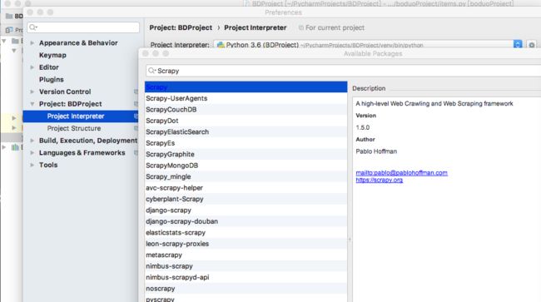541x302 pixels.
Task: Select ScrapyGraphite package
Action: coord(246,154)
